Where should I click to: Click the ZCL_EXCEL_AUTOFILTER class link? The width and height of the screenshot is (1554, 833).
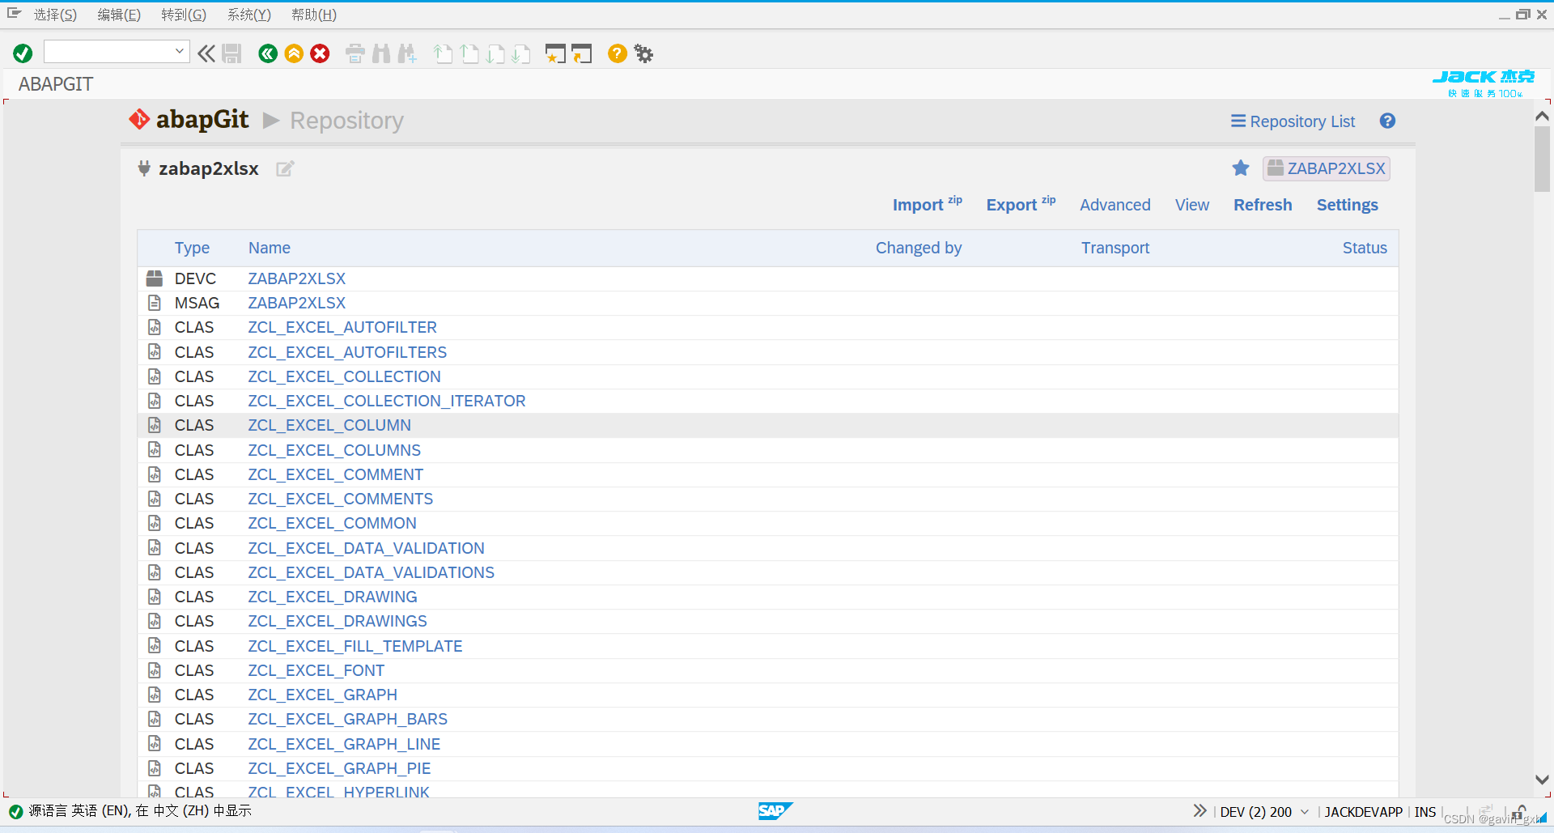(x=342, y=327)
